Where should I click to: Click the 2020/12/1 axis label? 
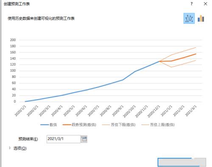pyautogui.click(x=154, y=111)
